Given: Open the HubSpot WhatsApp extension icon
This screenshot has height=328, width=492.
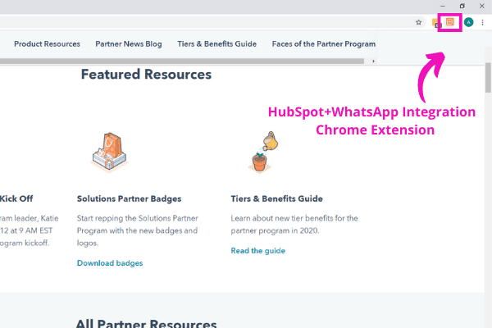Looking at the screenshot, I should [449, 22].
